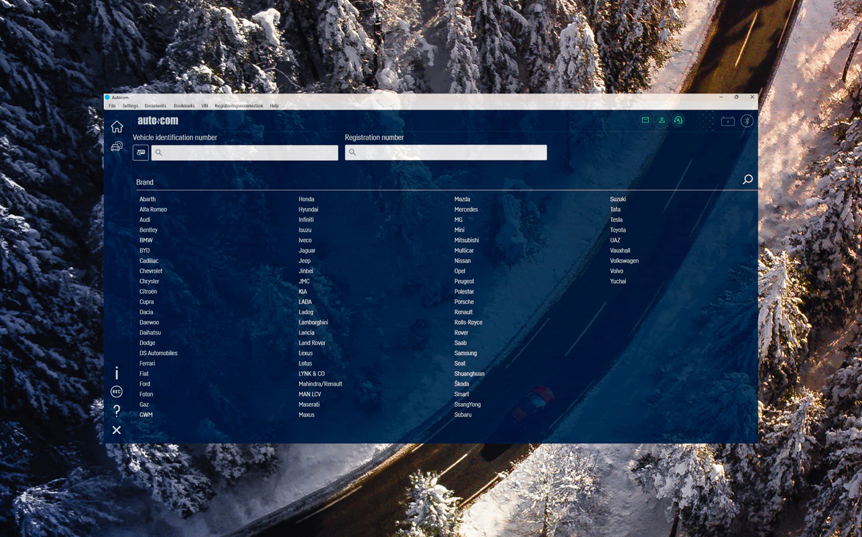Viewport: 862px width, 537px height.
Task: Select brand Abarth
Action: pyautogui.click(x=148, y=199)
